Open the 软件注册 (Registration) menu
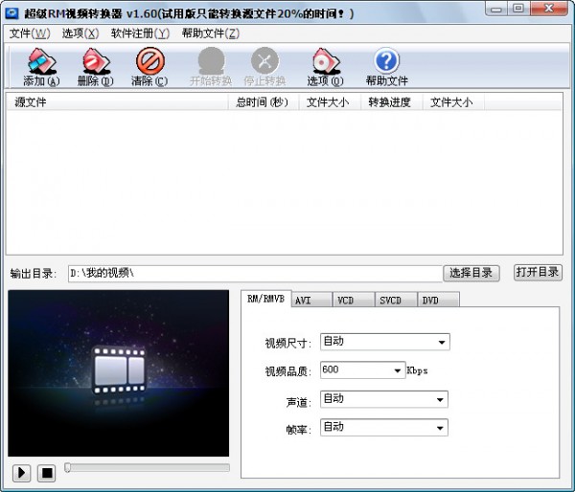 tap(140, 33)
